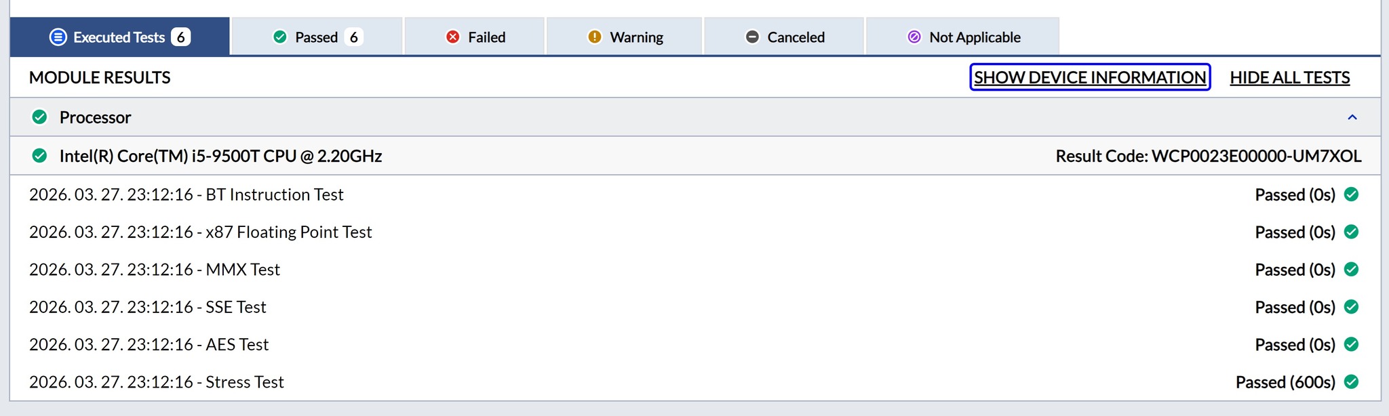The width and height of the screenshot is (1389, 416).
Task: Click the purple Not Applicable icon
Action: [x=914, y=37]
